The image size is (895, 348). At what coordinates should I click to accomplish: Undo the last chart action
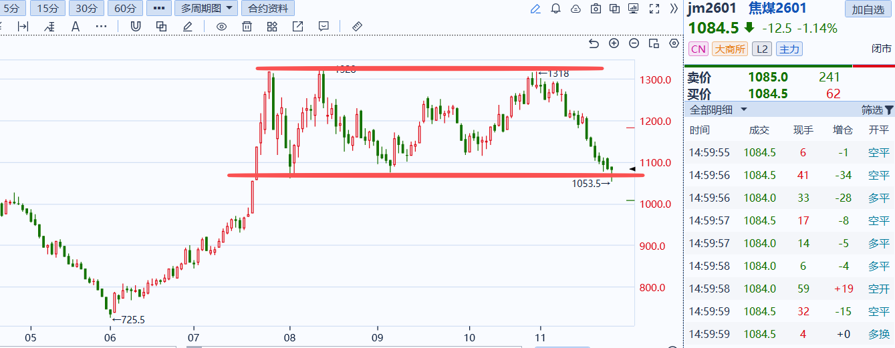coord(594,43)
